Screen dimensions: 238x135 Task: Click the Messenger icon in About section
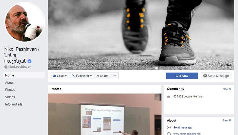169,128
